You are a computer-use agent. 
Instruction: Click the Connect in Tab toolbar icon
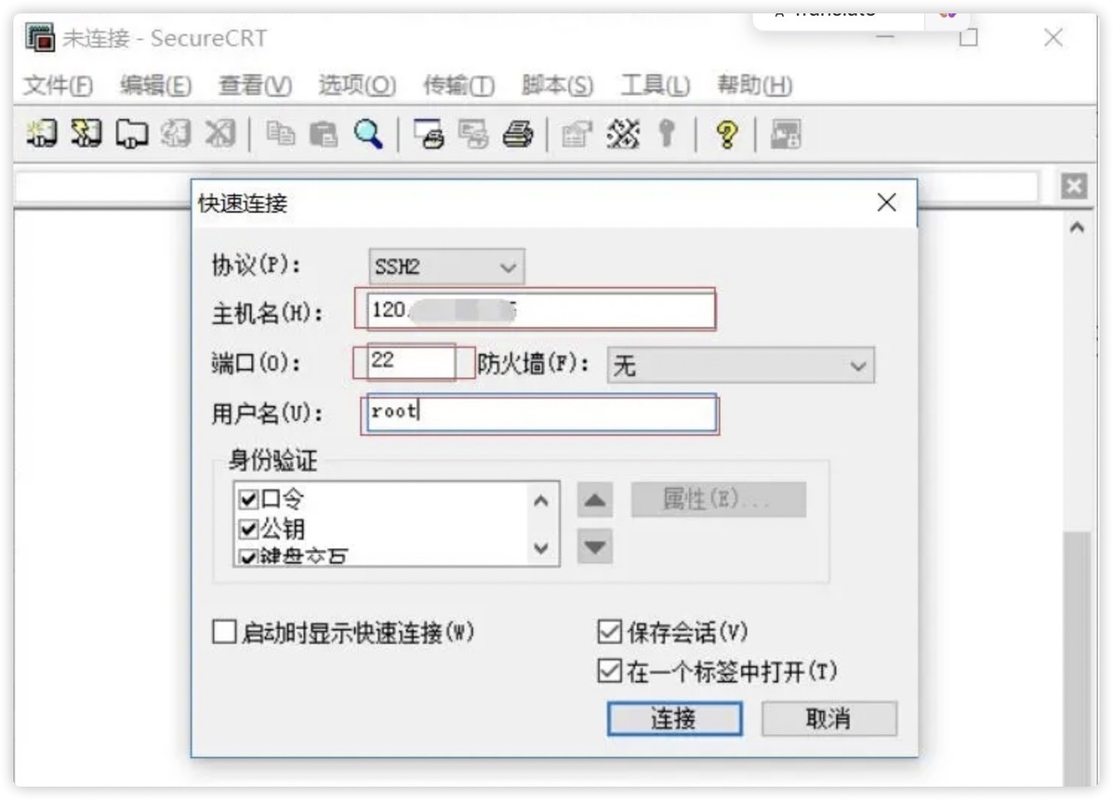[x=132, y=134]
